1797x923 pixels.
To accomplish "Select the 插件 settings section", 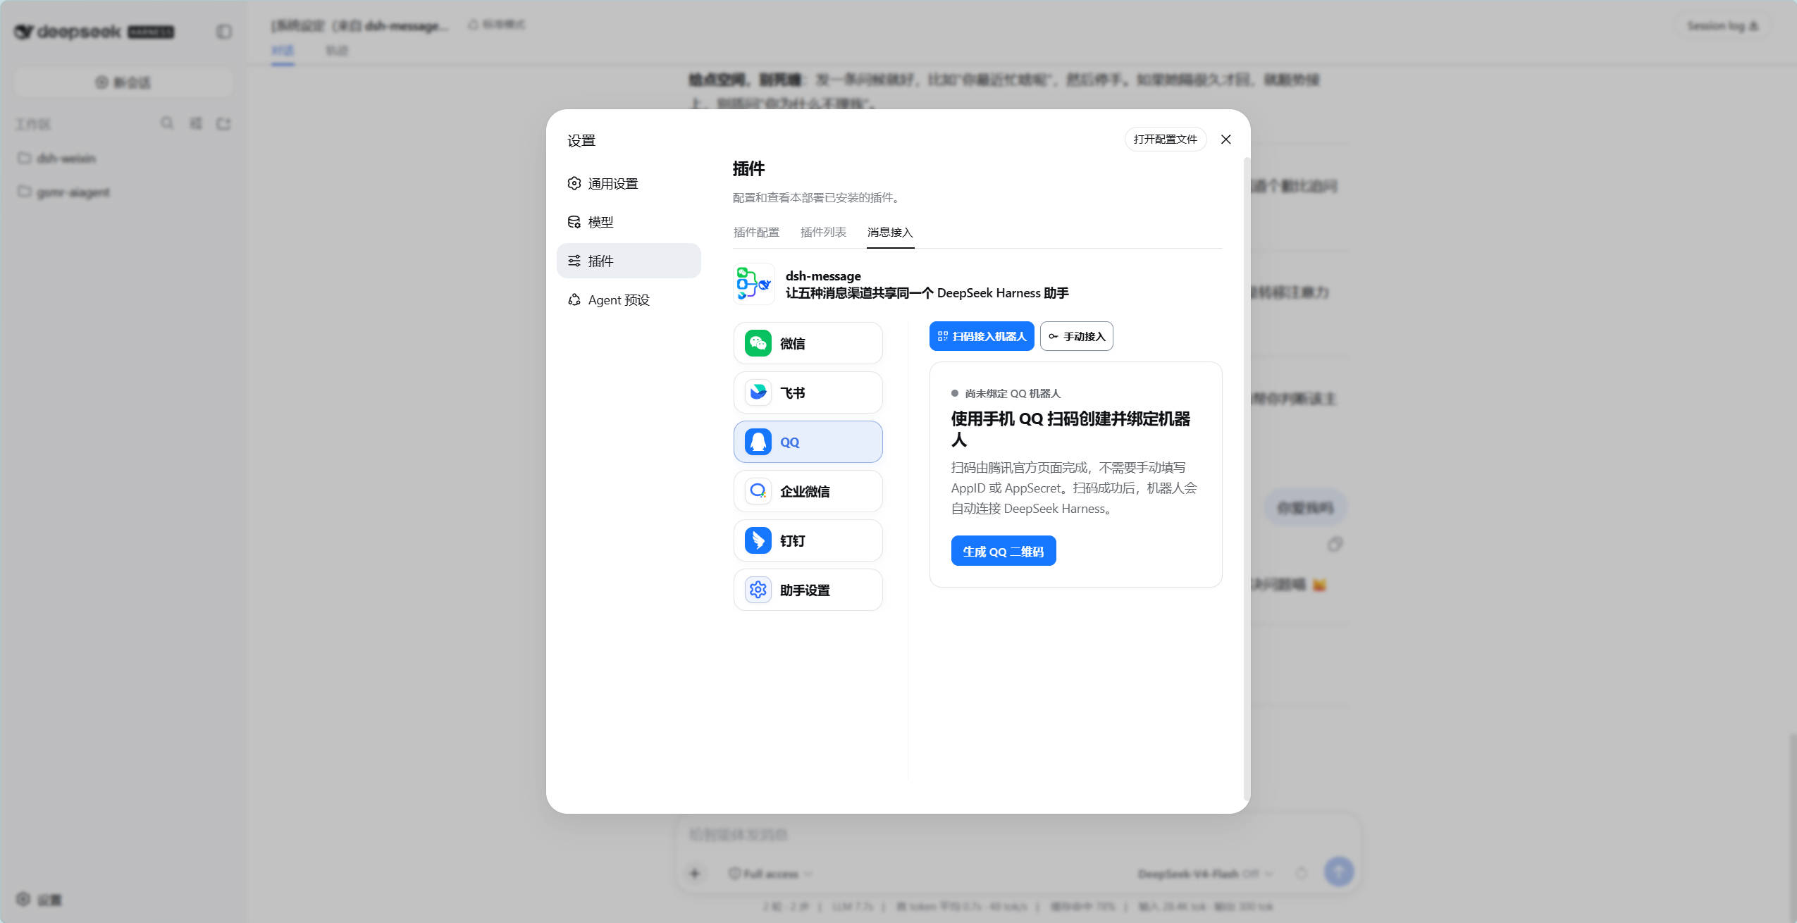I will (629, 261).
